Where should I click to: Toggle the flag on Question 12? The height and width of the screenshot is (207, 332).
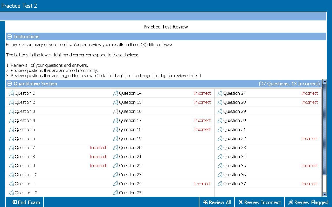click(11, 193)
